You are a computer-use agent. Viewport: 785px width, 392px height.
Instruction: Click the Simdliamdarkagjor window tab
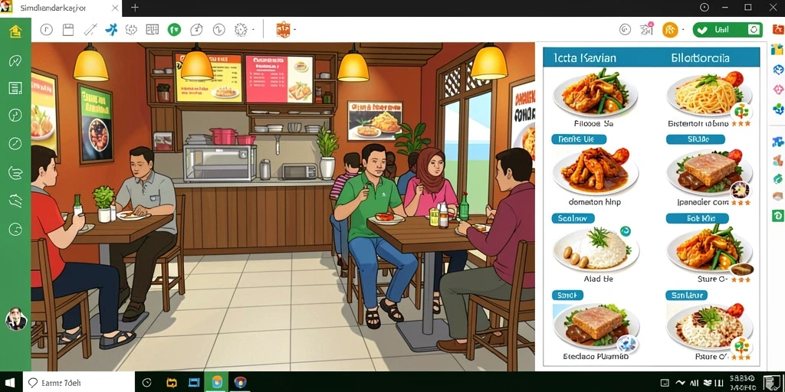click(x=61, y=8)
